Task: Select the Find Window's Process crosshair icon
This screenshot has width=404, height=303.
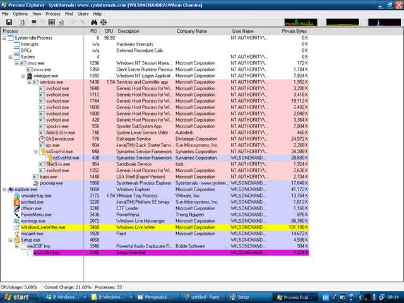Action: (x=104, y=22)
